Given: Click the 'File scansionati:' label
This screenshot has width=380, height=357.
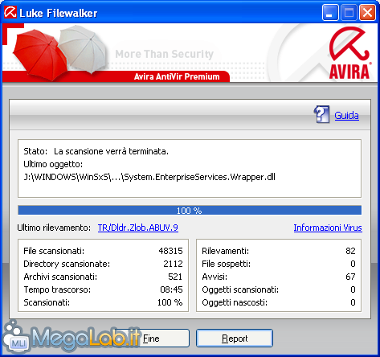Looking at the screenshot, I should coord(54,251).
